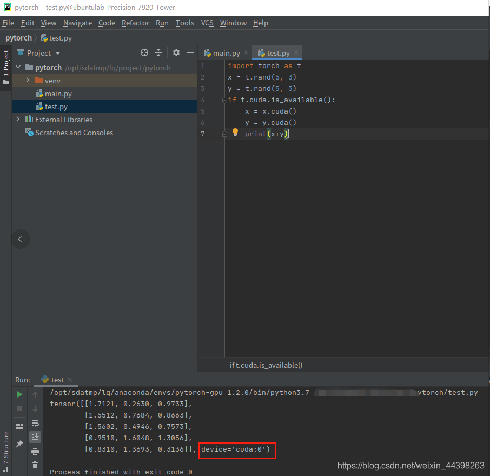Click the python icon on the test run tab
The image size is (490, 476).
tap(45, 379)
